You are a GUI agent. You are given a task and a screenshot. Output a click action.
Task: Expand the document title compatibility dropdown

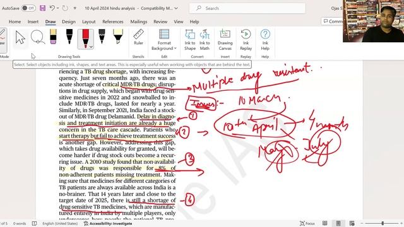(176, 8)
